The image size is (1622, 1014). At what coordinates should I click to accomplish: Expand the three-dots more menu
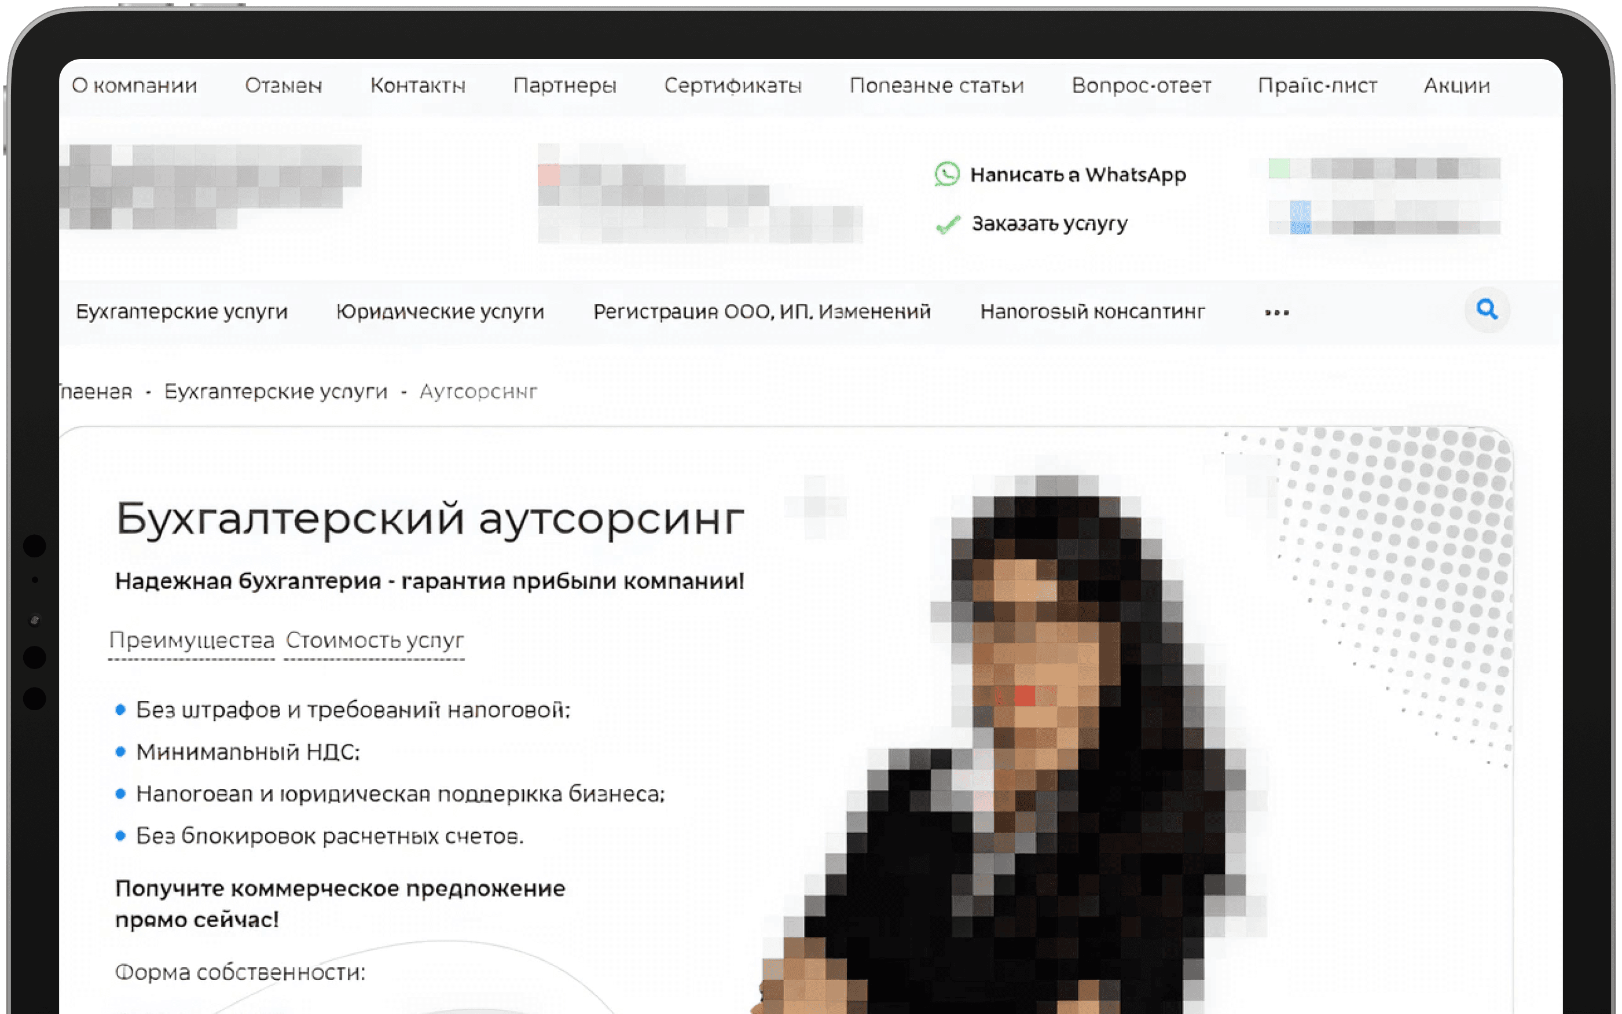tap(1276, 313)
